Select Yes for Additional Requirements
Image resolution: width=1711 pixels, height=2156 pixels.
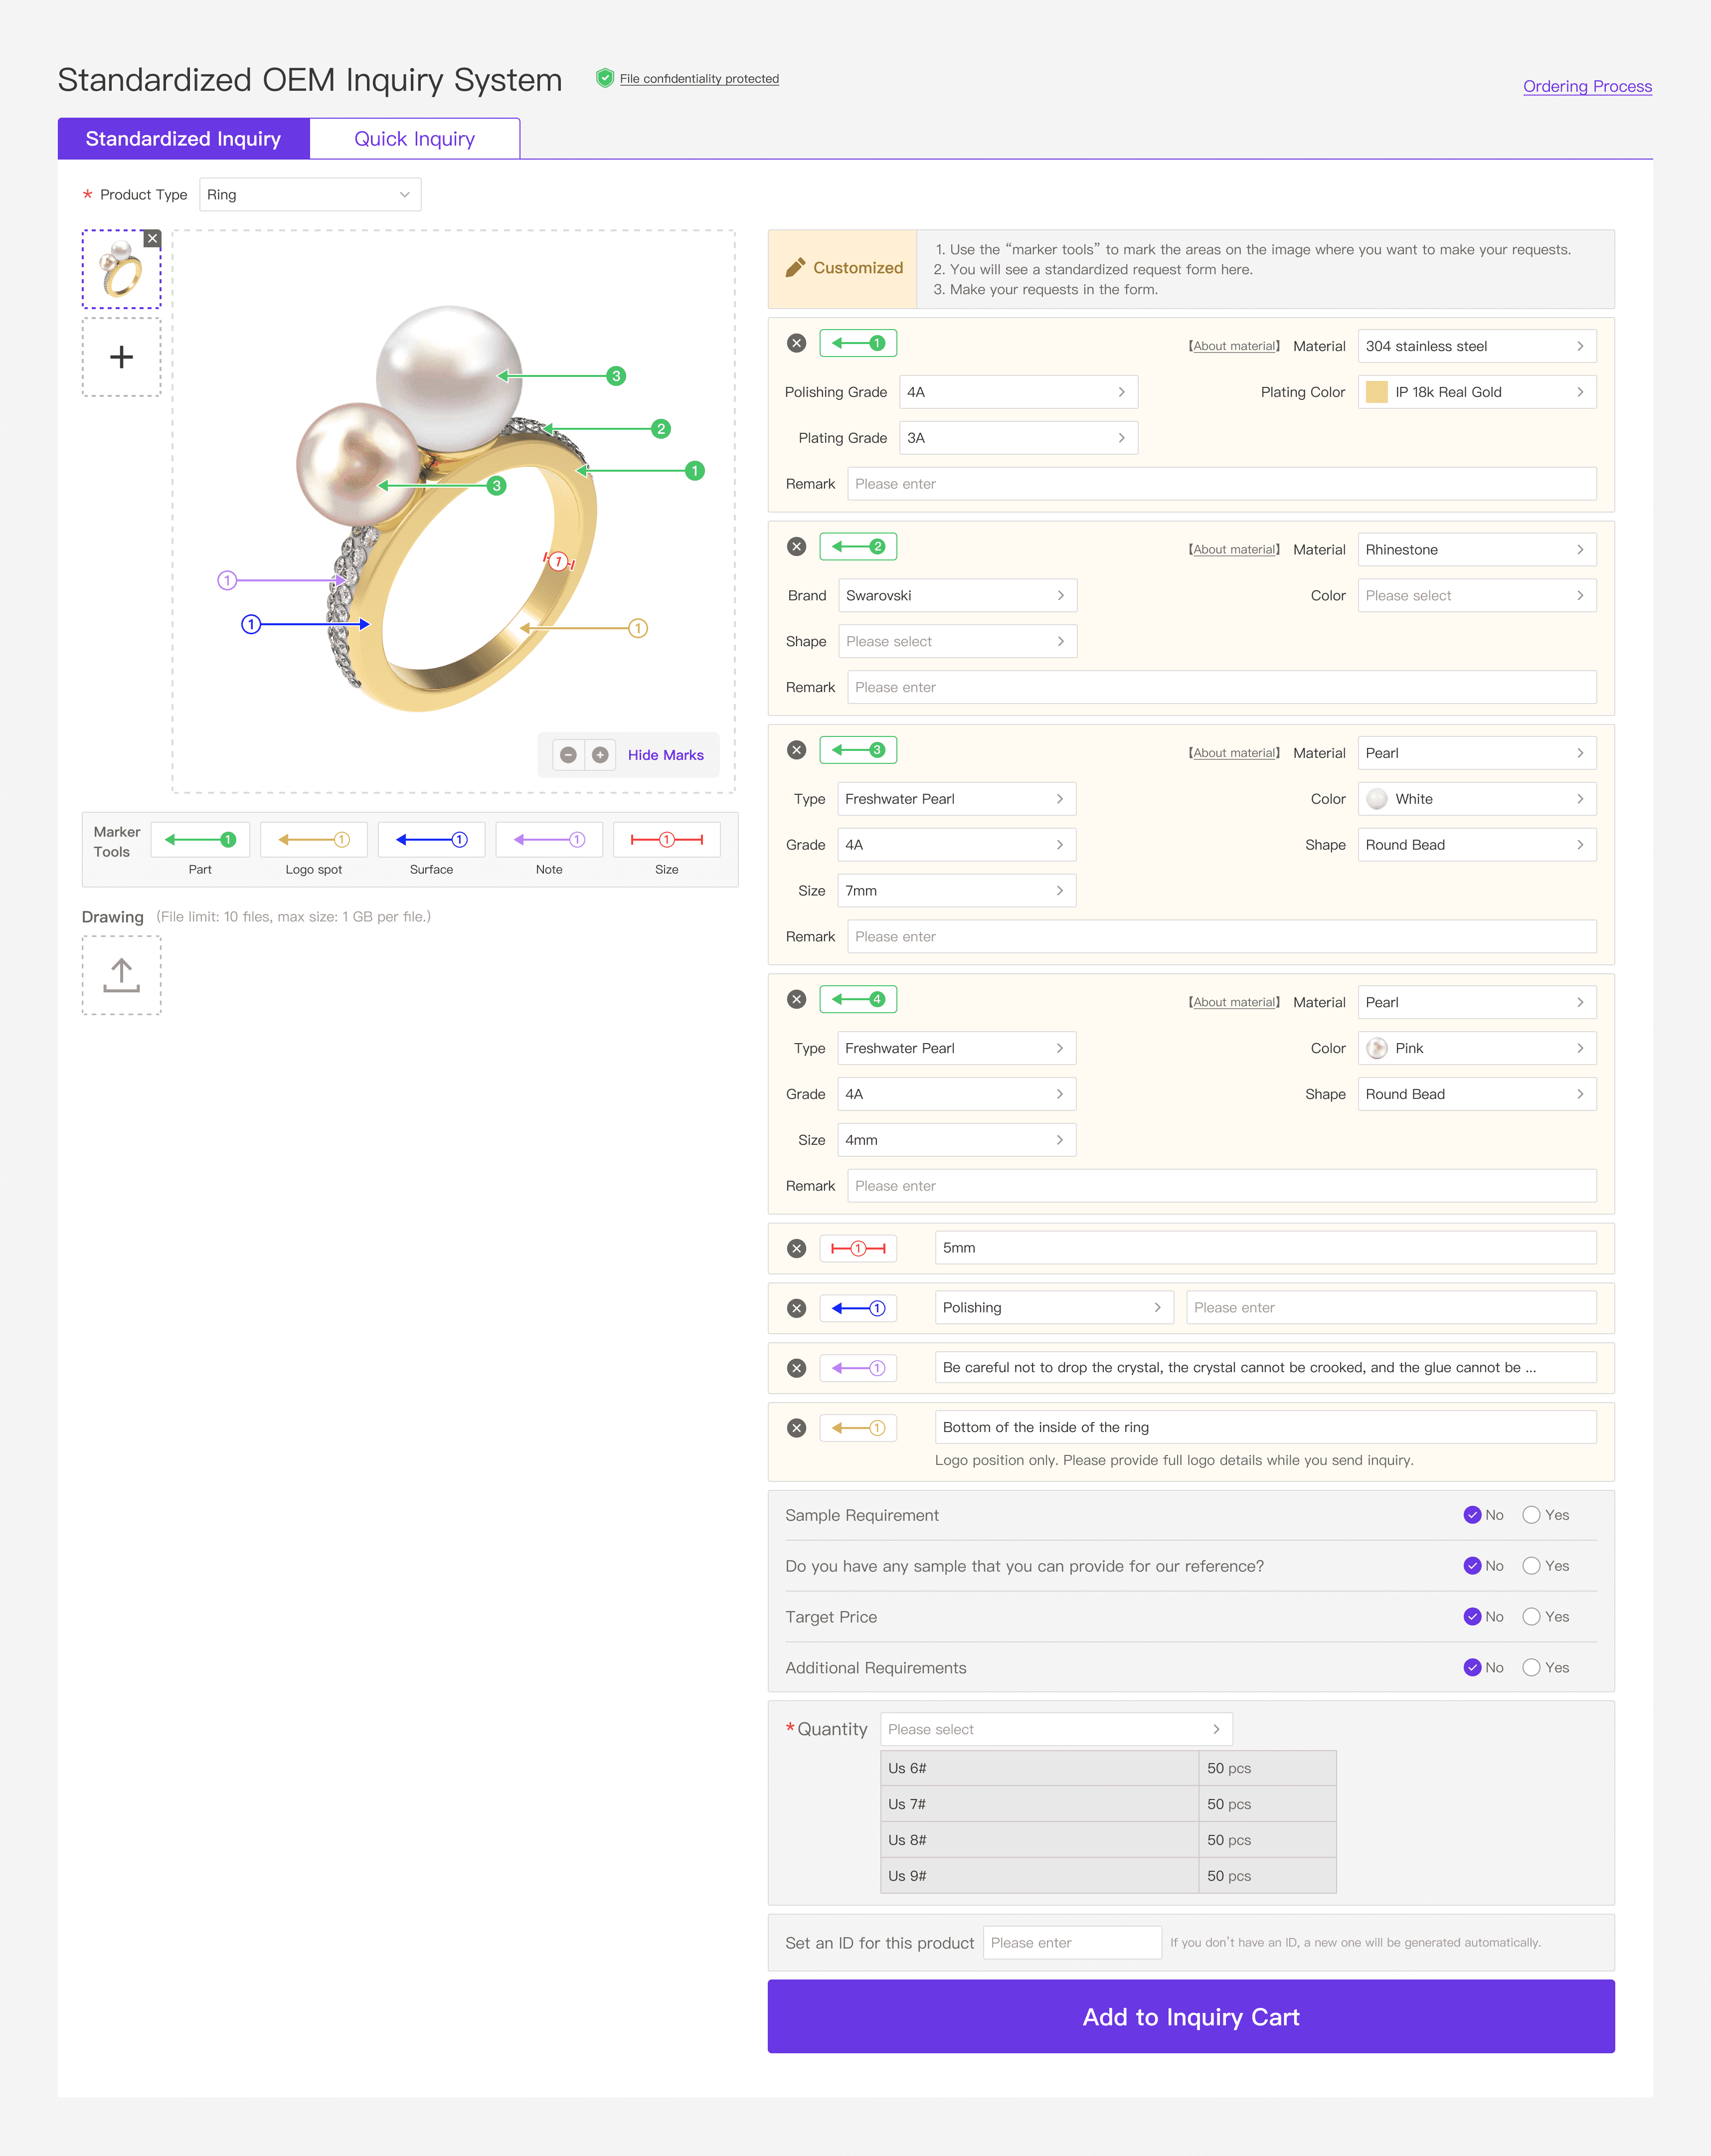[1531, 1668]
